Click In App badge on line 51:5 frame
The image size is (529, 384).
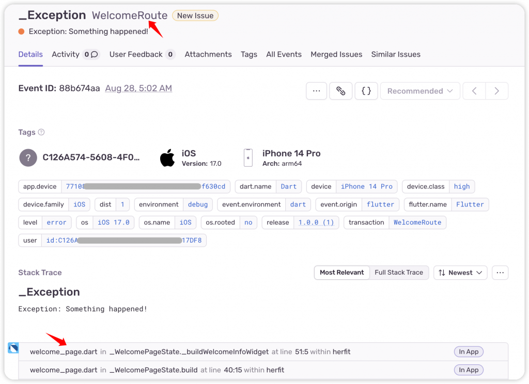[468, 351]
